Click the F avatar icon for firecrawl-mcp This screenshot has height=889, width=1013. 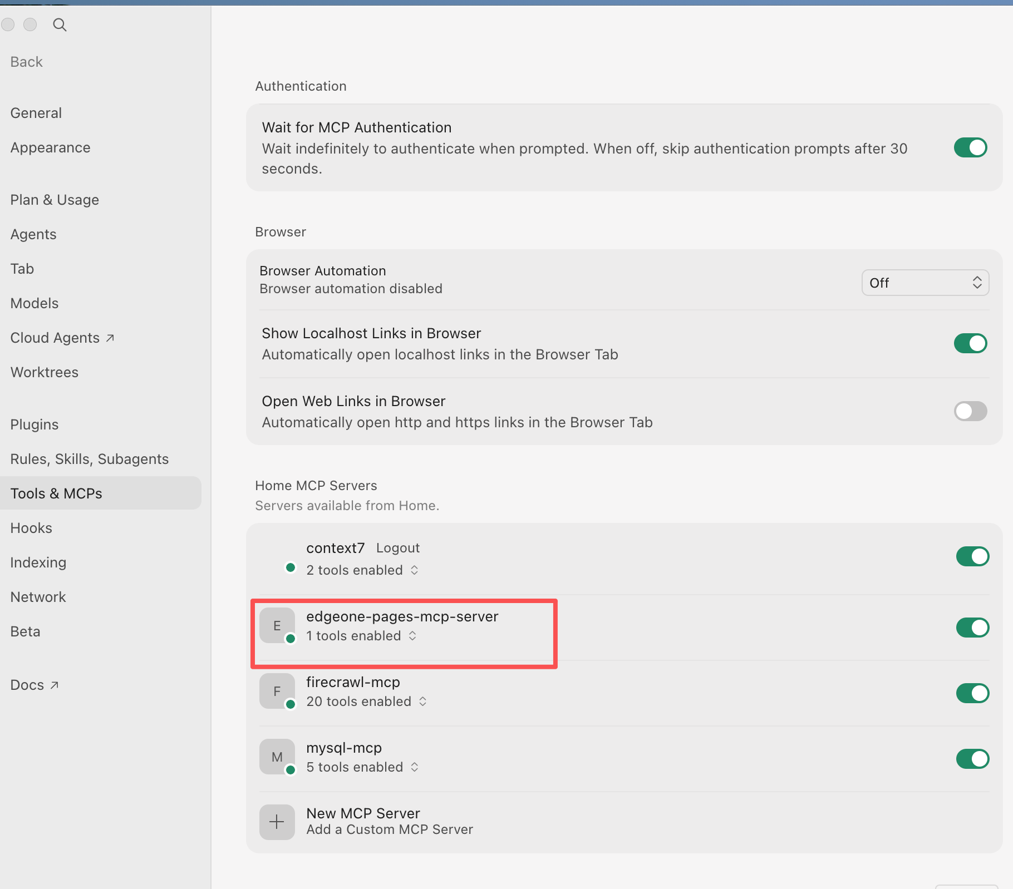coord(277,691)
